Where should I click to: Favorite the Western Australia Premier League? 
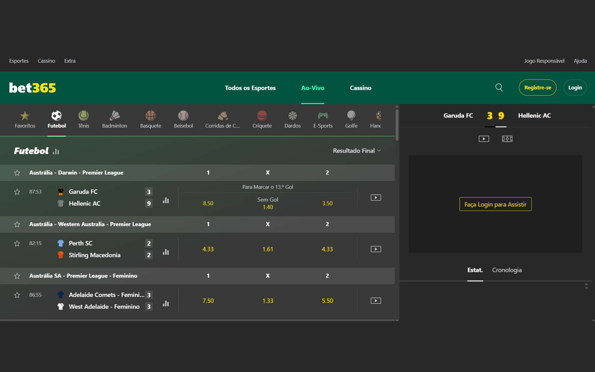pyautogui.click(x=17, y=224)
